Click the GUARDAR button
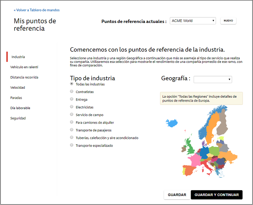The width and height of the screenshot is (253, 205). tap(177, 195)
